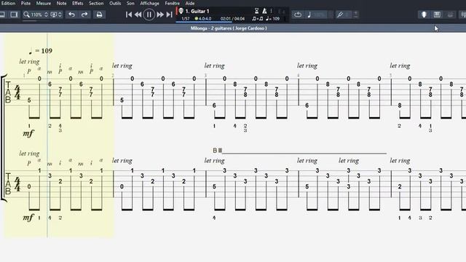Select the '1. Guitar 1' track name
This screenshot has width=466, height=262.
click(197, 11)
